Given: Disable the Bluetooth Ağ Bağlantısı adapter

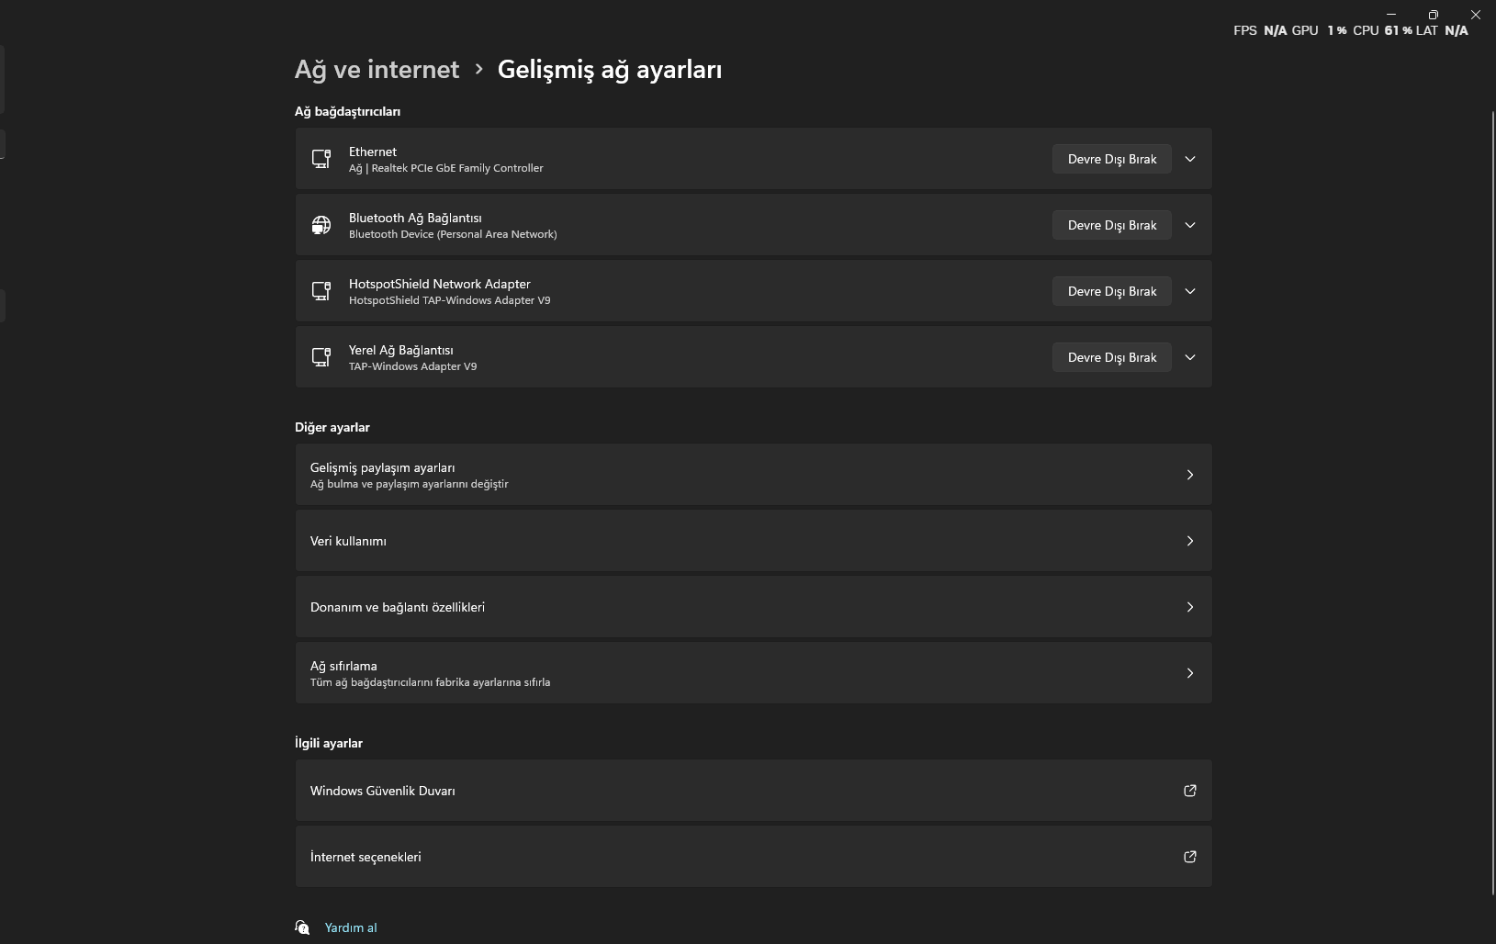Looking at the screenshot, I should point(1111,225).
